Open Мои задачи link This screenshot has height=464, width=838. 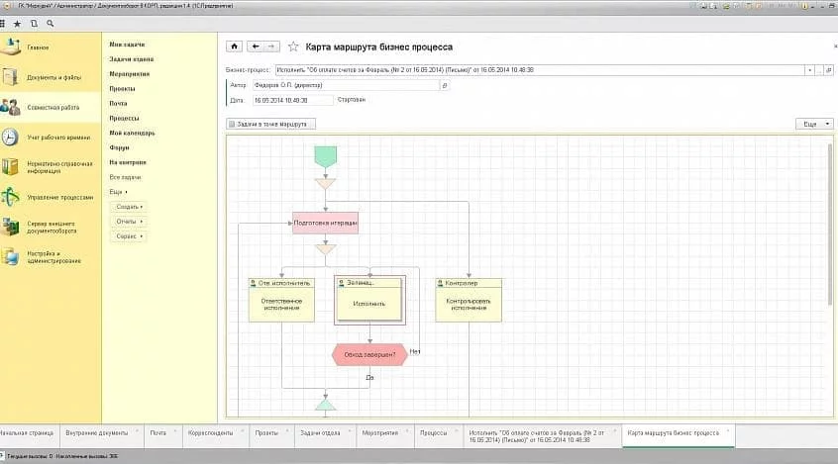pos(127,45)
